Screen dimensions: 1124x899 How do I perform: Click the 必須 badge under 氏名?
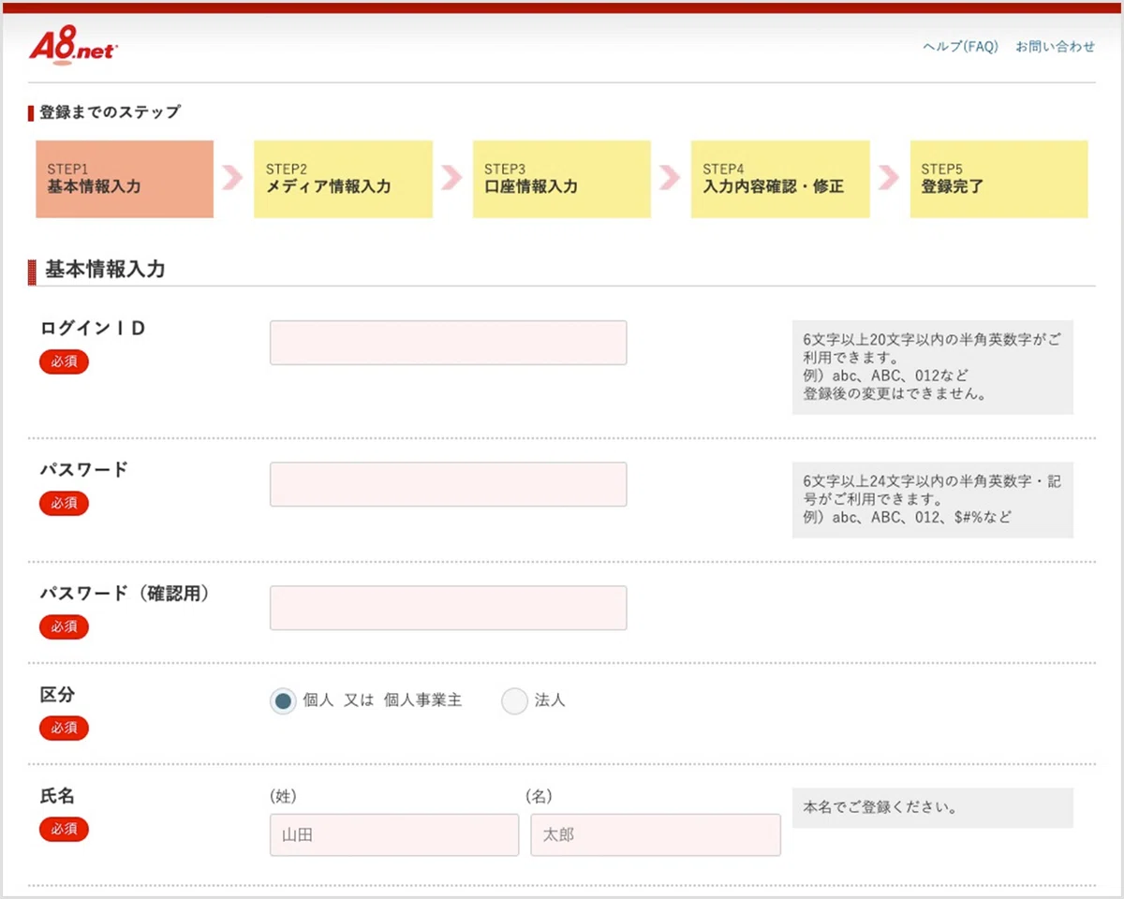click(x=64, y=829)
